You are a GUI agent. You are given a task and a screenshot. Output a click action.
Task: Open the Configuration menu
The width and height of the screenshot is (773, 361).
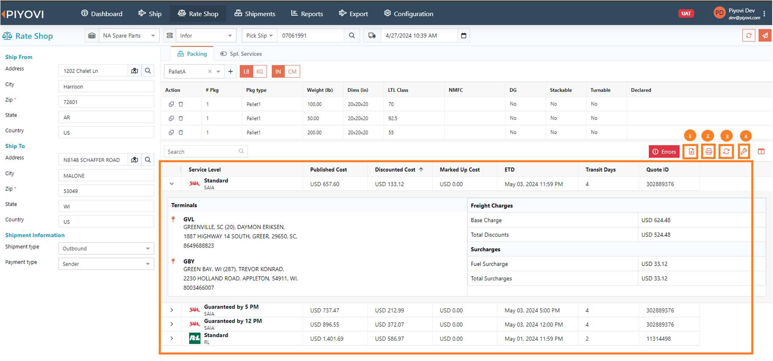408,13
